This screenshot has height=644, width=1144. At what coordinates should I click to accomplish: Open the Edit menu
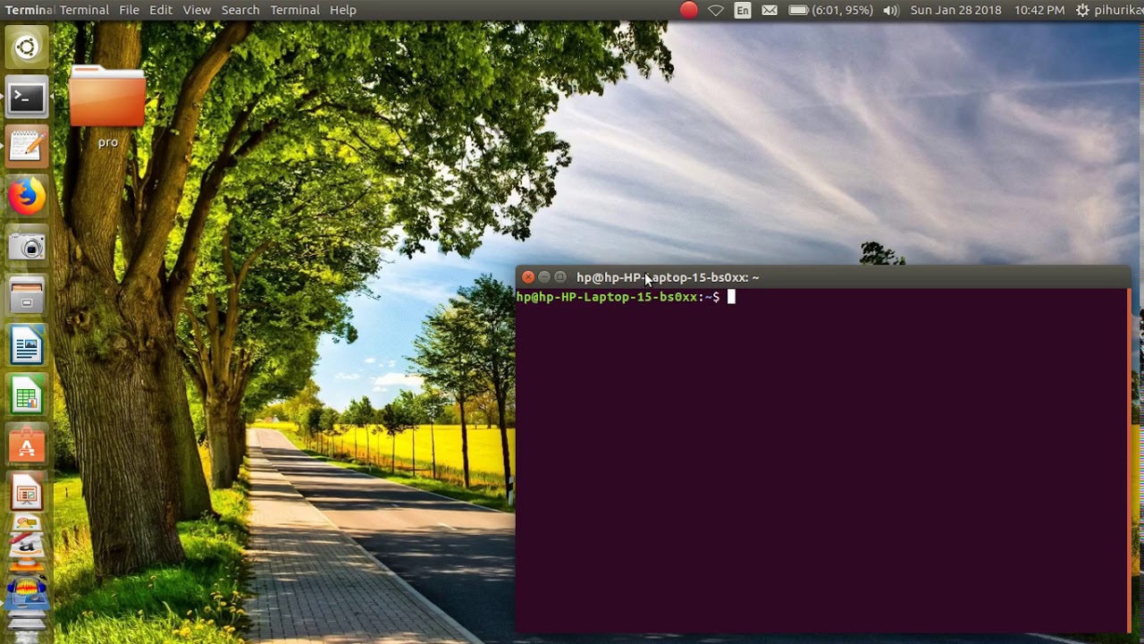(161, 10)
